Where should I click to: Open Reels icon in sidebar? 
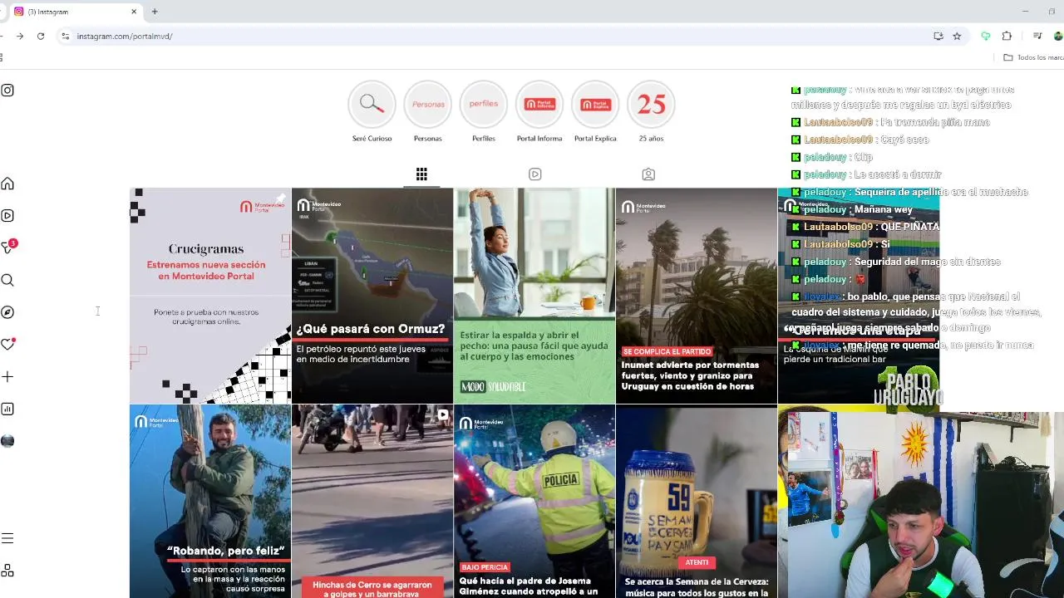tap(7, 216)
